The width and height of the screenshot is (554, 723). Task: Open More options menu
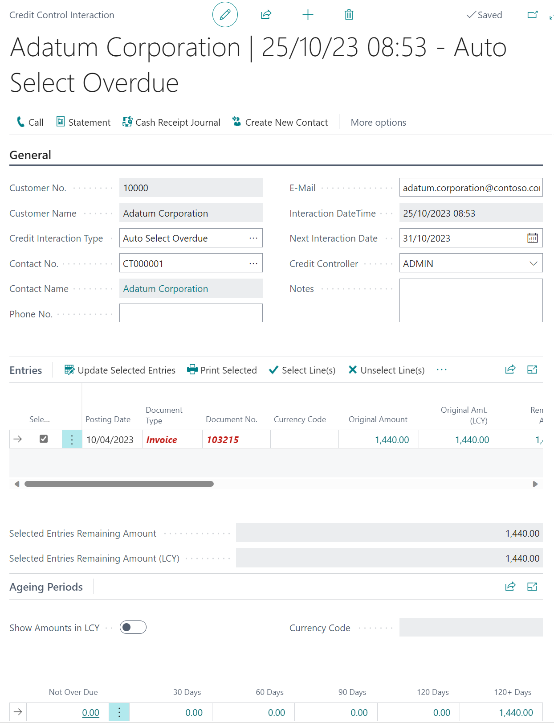coord(378,122)
